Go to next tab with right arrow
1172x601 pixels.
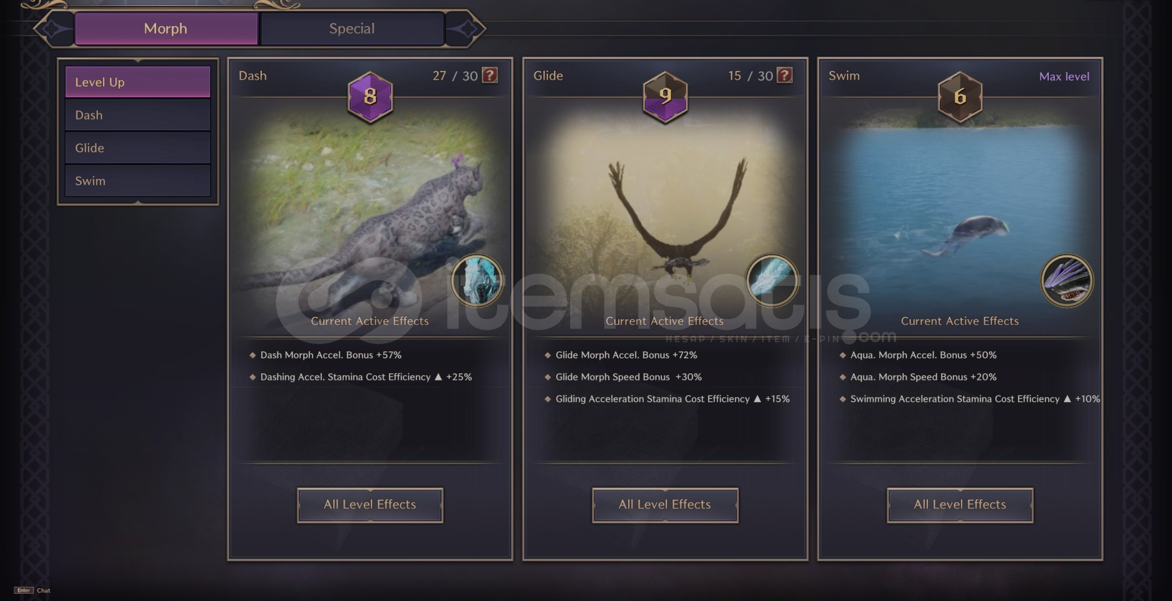click(466, 28)
